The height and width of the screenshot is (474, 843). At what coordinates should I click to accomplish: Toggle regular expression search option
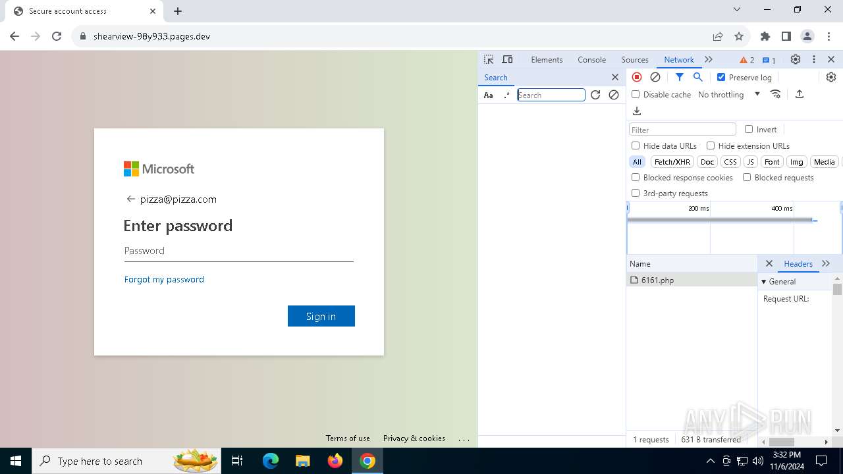click(x=506, y=95)
